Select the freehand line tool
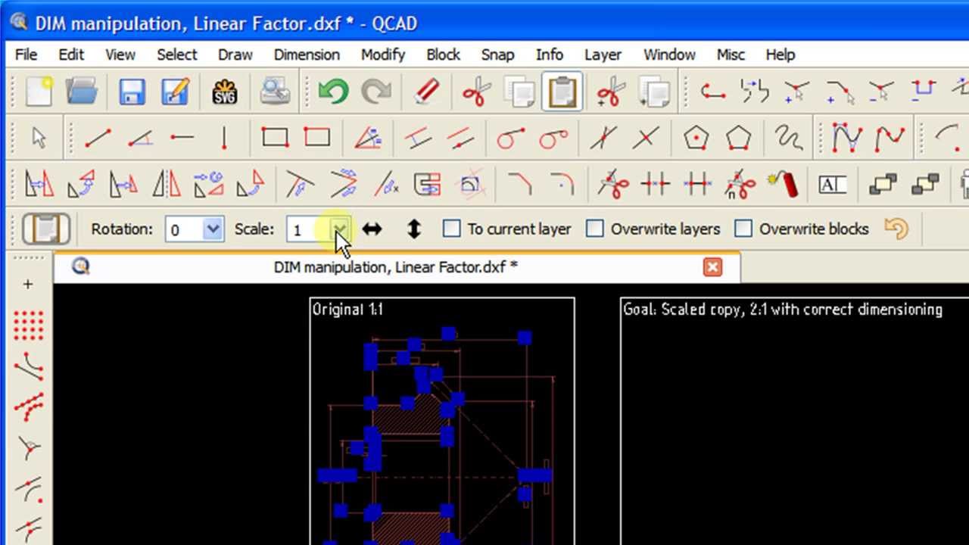 788,138
